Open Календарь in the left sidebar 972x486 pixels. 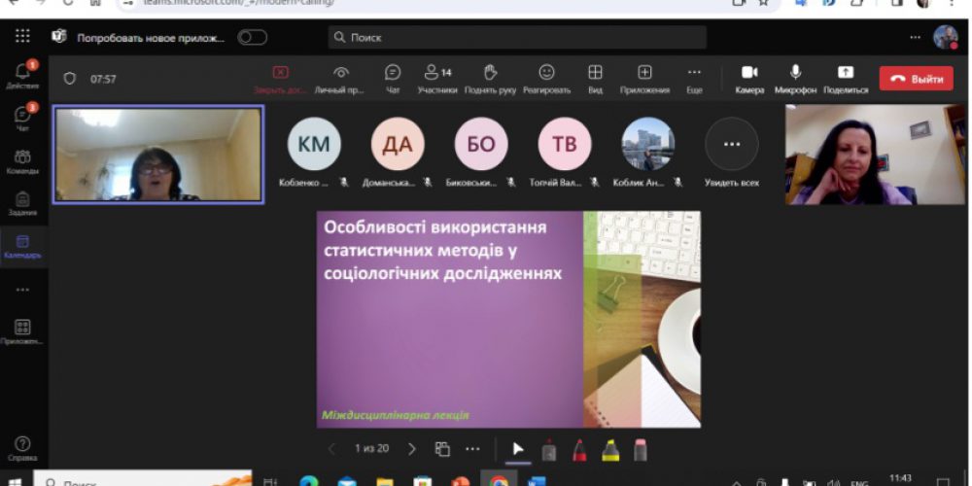[x=22, y=245]
